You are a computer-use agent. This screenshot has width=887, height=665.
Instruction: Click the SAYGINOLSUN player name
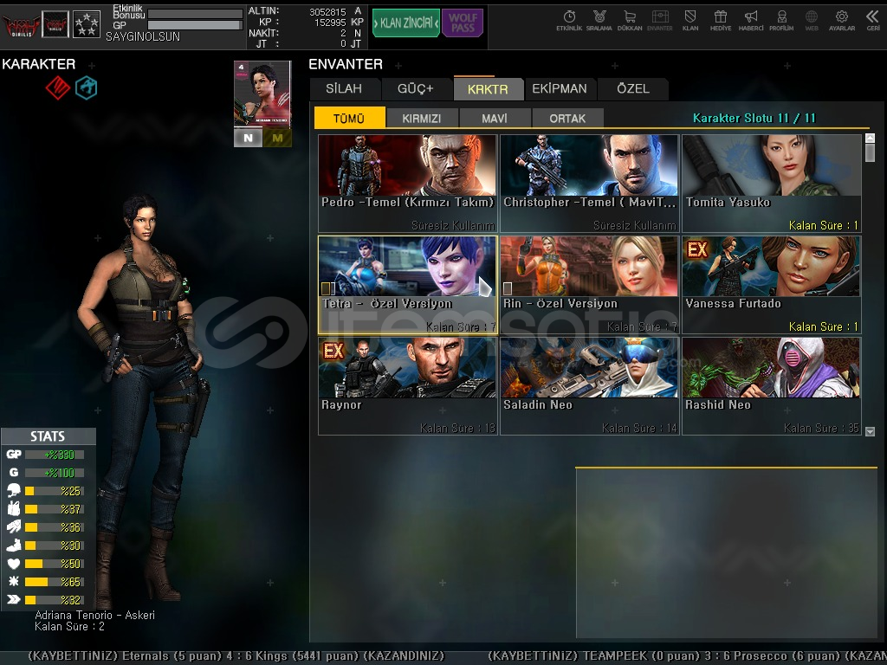coord(143,36)
